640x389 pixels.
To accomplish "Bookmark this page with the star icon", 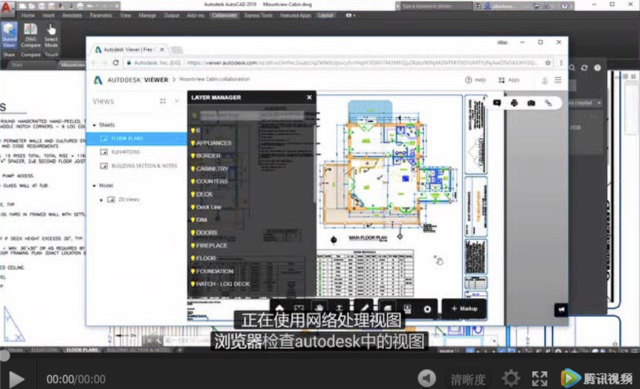I will coord(548,62).
